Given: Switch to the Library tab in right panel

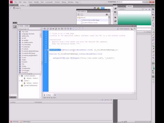Looking at the screenshot, I should click(129, 6).
